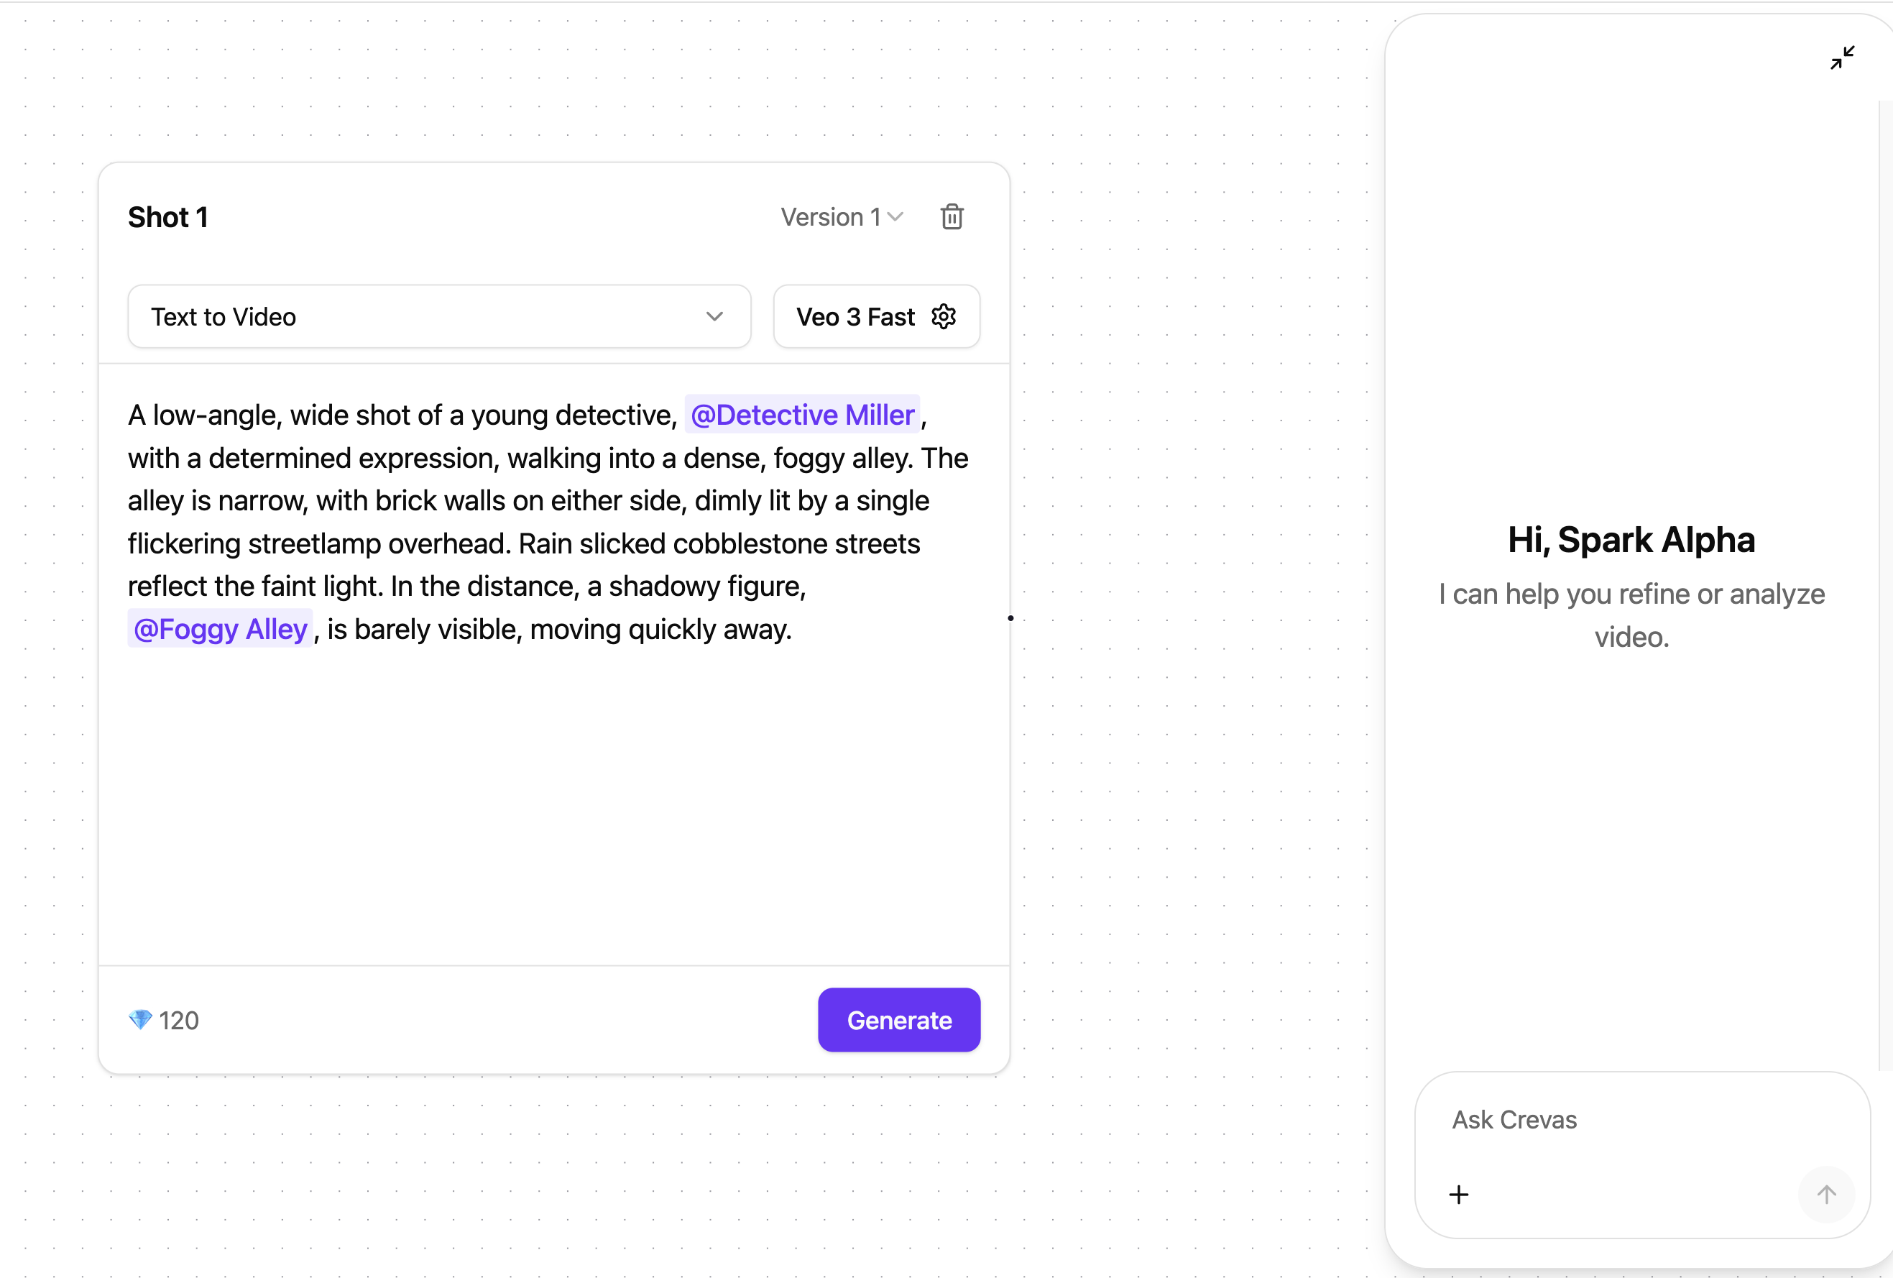The image size is (1893, 1278).
Task: Expand the Version 1 chevron
Action: (896, 216)
